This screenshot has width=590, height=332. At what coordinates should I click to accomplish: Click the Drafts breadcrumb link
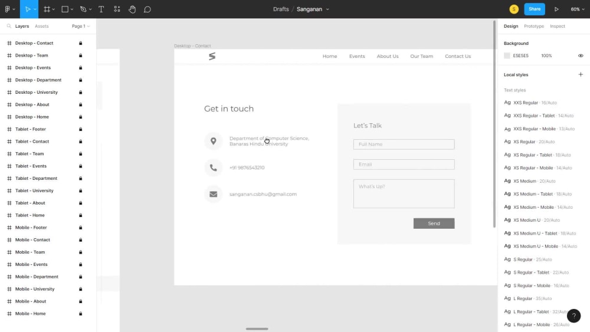pyautogui.click(x=281, y=9)
